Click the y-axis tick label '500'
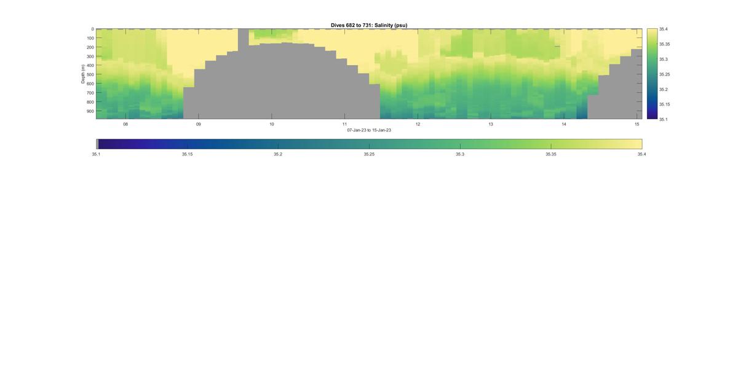738x382 pixels. [90, 75]
